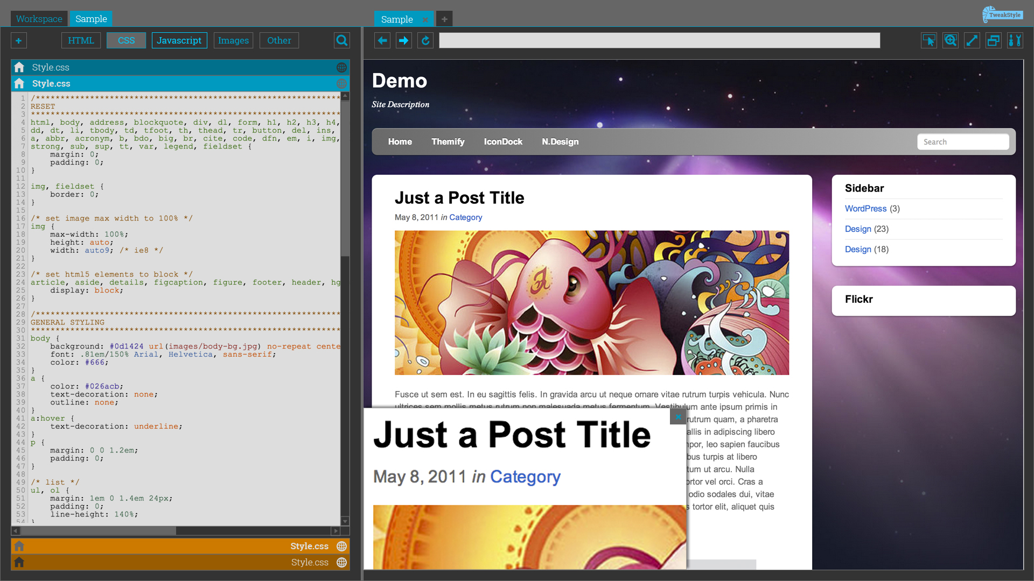Toggle the CSS file filter
Viewport: 1034px width, 581px height.
pos(126,40)
